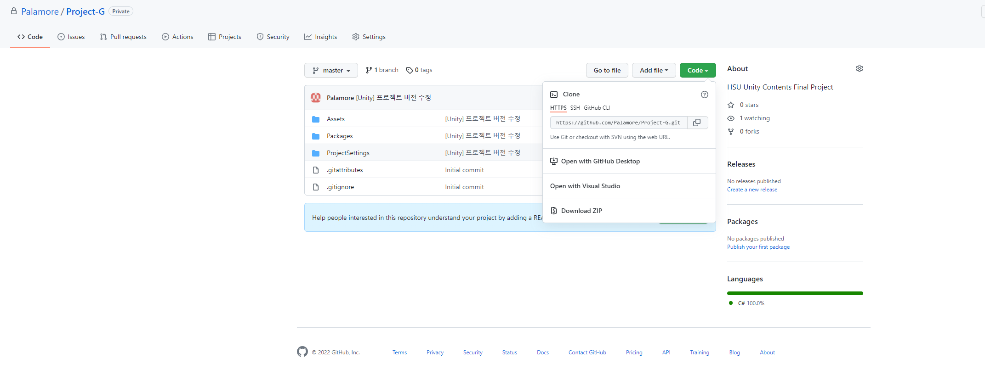The width and height of the screenshot is (985, 386).
Task: Choose Open with GitHub Desktop
Action: [629, 161]
